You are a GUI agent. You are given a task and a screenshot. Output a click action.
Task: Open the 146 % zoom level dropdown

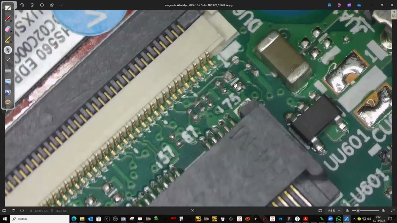click(333, 211)
